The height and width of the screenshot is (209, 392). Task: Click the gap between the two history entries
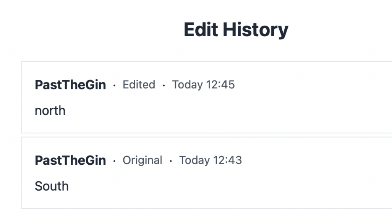209,135
